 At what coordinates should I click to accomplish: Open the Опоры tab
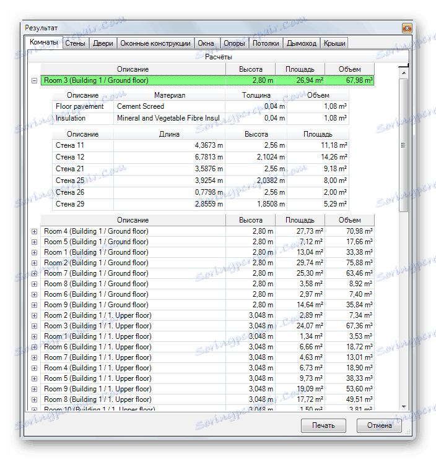pos(234,43)
